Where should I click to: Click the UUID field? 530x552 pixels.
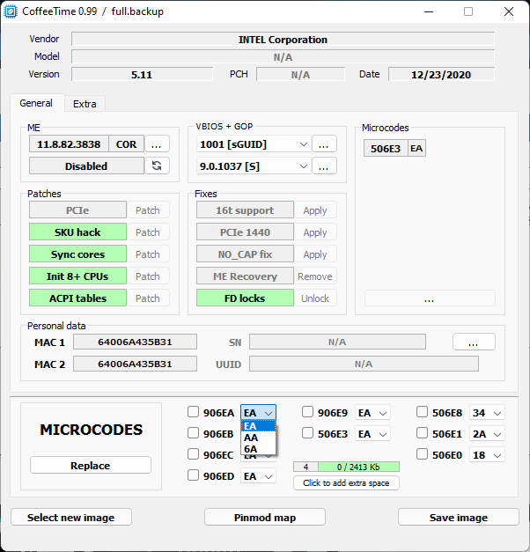(x=364, y=364)
